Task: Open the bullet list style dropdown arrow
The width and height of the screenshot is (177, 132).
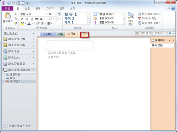Action: coord(53,19)
